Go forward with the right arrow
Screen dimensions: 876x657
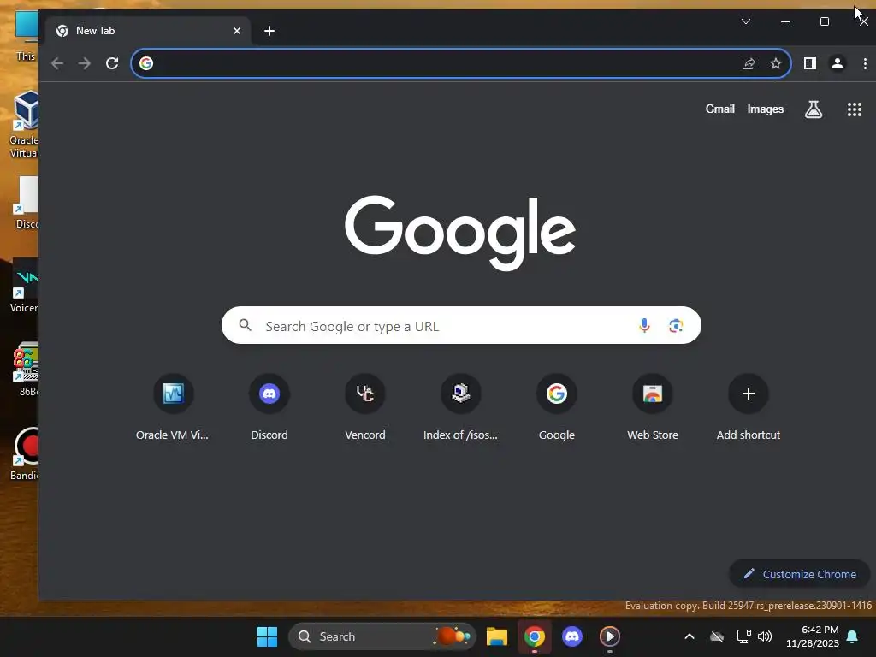tap(85, 63)
